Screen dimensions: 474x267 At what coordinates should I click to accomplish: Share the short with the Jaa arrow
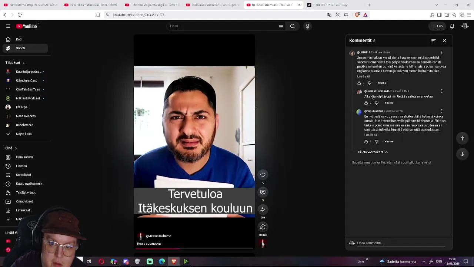click(x=263, y=210)
